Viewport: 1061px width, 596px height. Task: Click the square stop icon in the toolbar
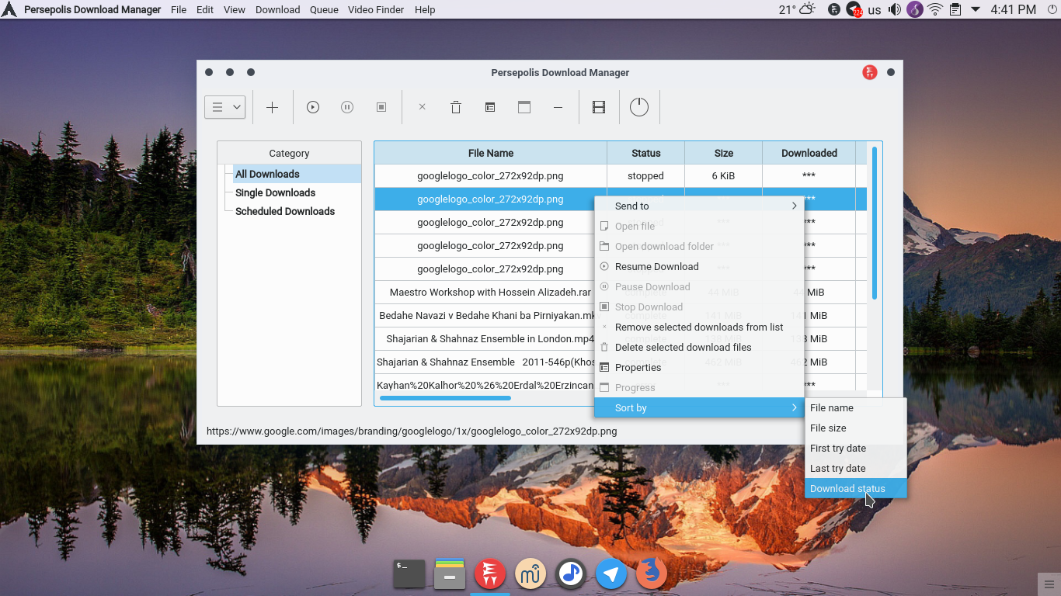tap(381, 108)
